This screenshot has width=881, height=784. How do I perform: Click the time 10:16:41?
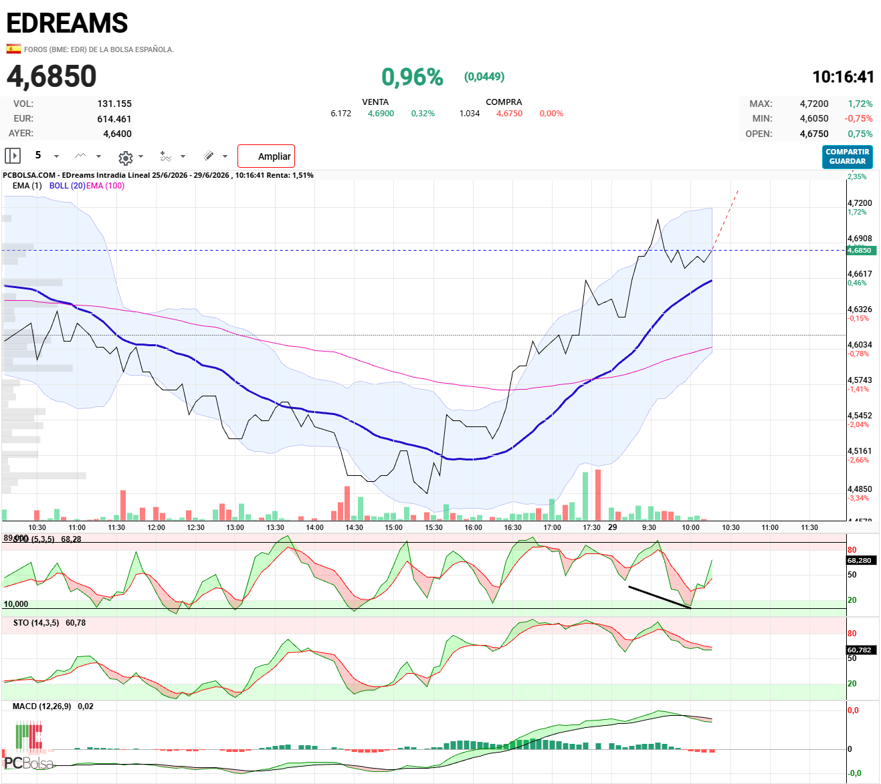click(x=843, y=77)
